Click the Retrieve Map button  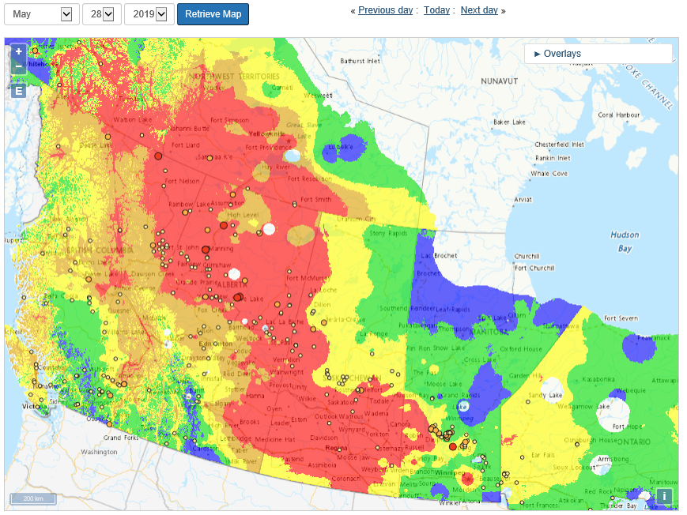click(213, 13)
